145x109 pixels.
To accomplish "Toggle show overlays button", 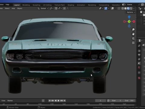I will 112,8.
